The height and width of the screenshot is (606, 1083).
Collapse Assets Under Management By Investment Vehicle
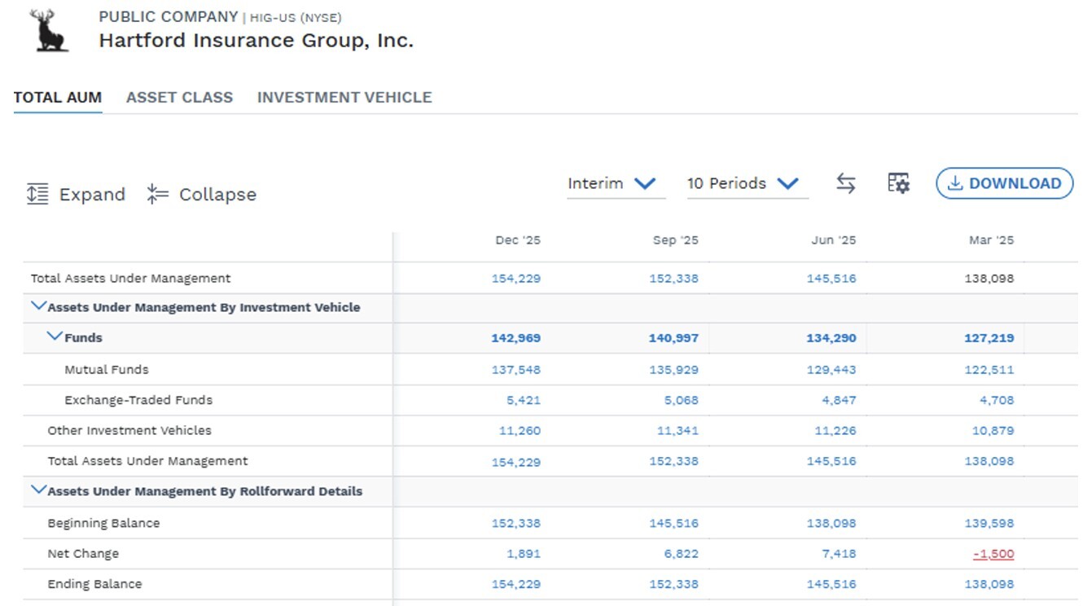pyautogui.click(x=38, y=307)
